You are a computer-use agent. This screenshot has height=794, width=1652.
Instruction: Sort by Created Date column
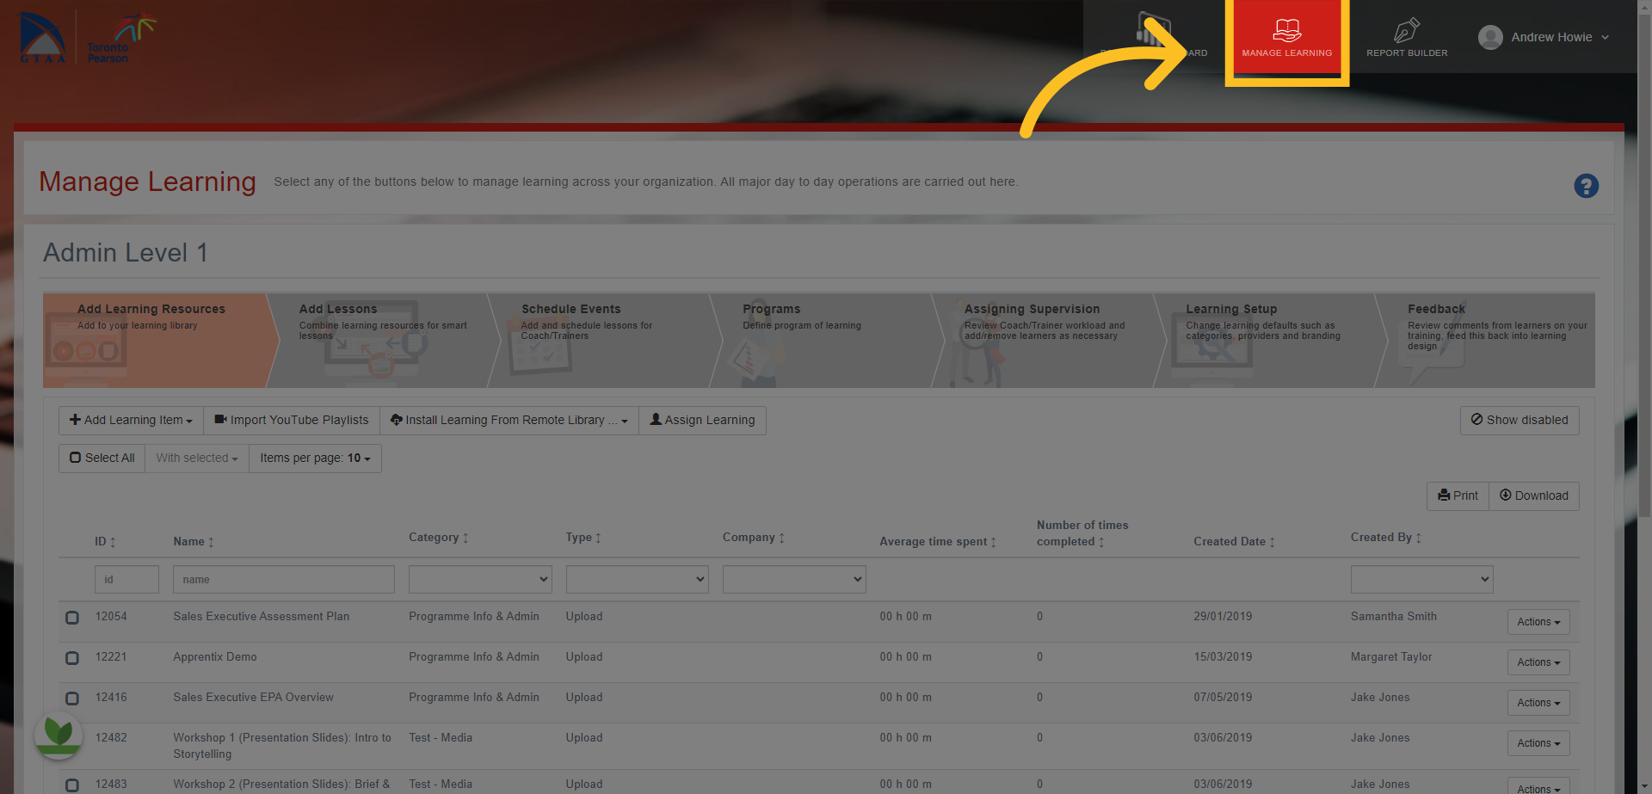click(1272, 542)
